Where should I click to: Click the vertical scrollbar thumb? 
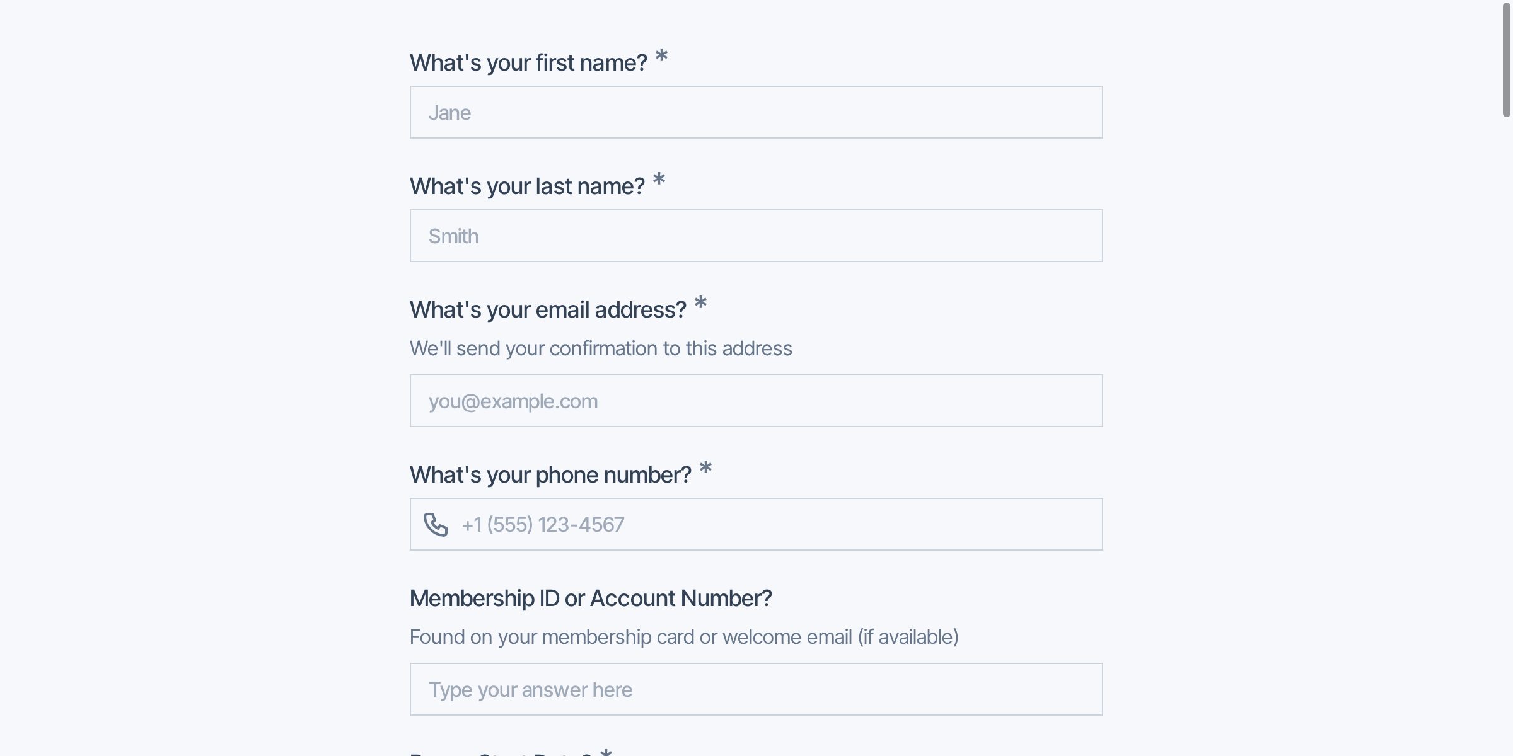click(1506, 60)
